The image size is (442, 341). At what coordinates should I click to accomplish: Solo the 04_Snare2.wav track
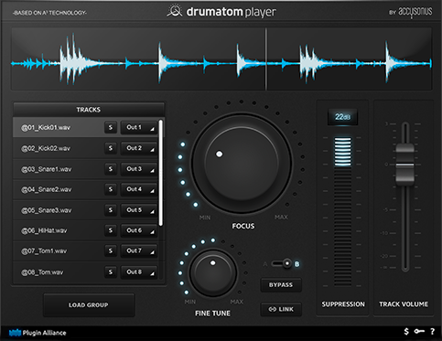point(111,189)
